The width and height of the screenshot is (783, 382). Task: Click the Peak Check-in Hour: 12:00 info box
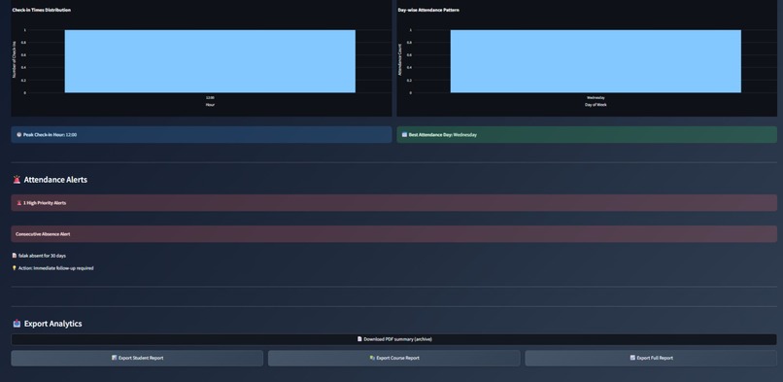point(201,135)
